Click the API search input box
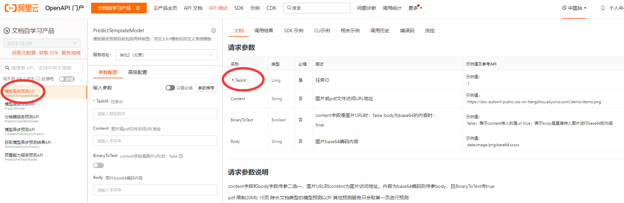624x203 pixels. tap(42, 68)
